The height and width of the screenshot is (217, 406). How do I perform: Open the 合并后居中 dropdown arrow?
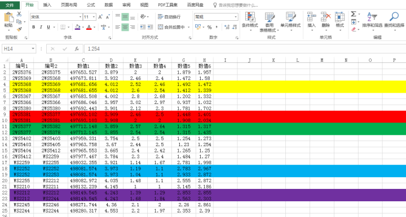[189, 27]
